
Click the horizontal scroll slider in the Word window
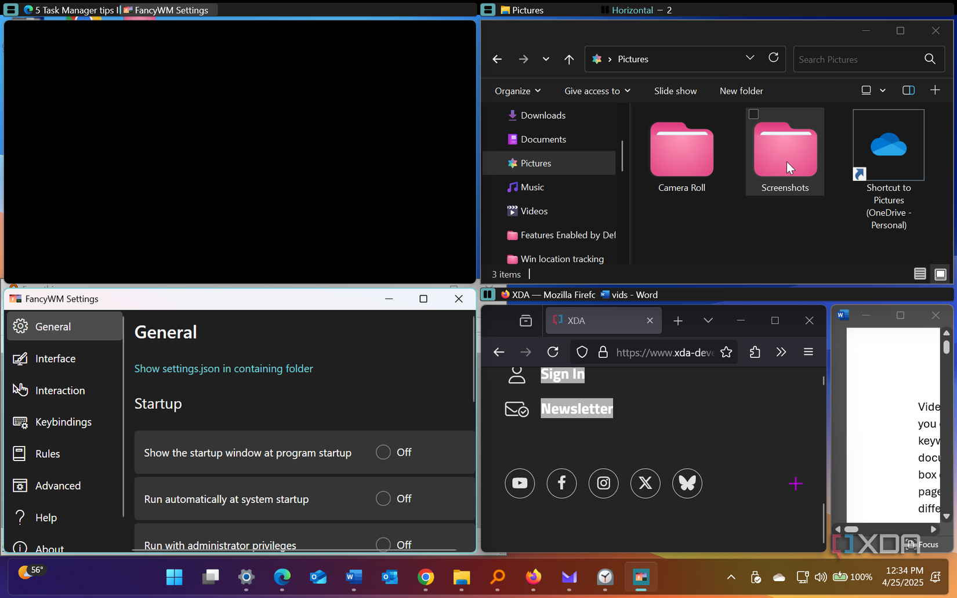851,529
